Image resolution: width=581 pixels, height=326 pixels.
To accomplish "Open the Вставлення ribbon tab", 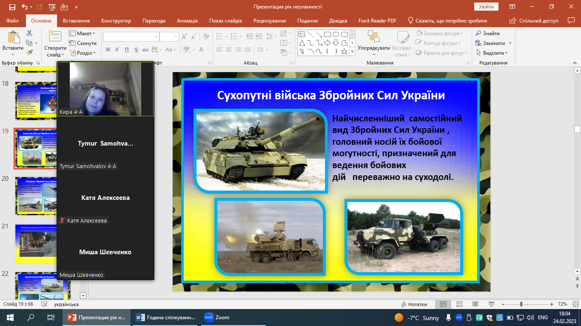I will click(x=76, y=21).
